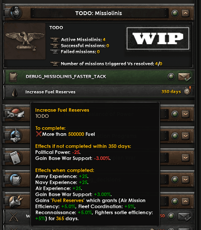Select the DEBUG_MISSIOLINIS_FASTER_TACK decision entry

point(99,77)
